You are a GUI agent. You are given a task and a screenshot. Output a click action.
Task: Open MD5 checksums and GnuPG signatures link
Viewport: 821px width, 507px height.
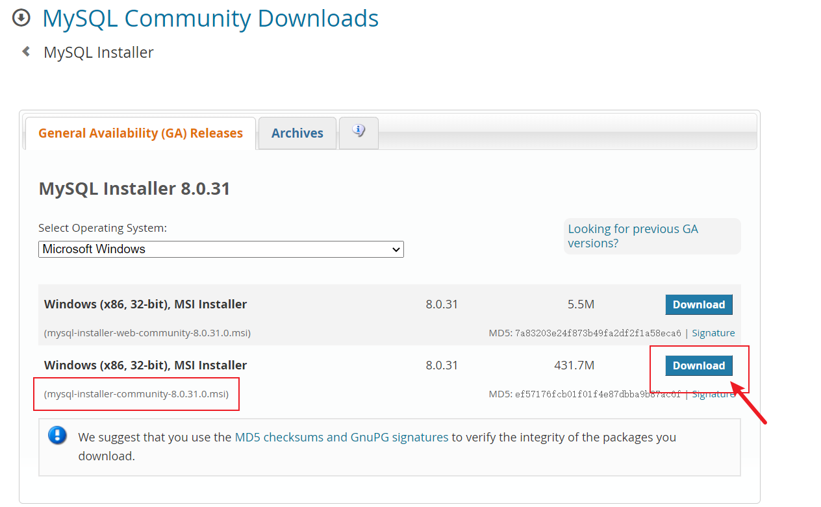(342, 437)
